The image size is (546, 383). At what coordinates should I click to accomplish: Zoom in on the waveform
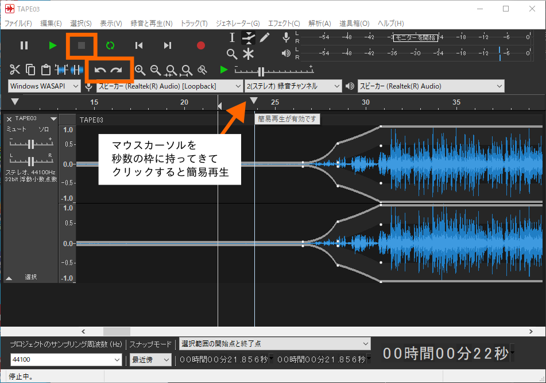click(x=140, y=70)
